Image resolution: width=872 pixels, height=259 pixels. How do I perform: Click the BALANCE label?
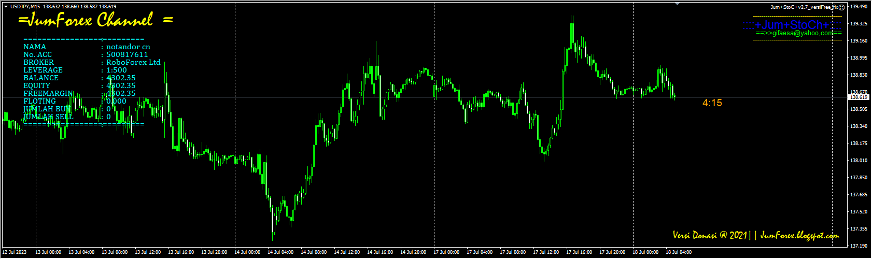41,78
